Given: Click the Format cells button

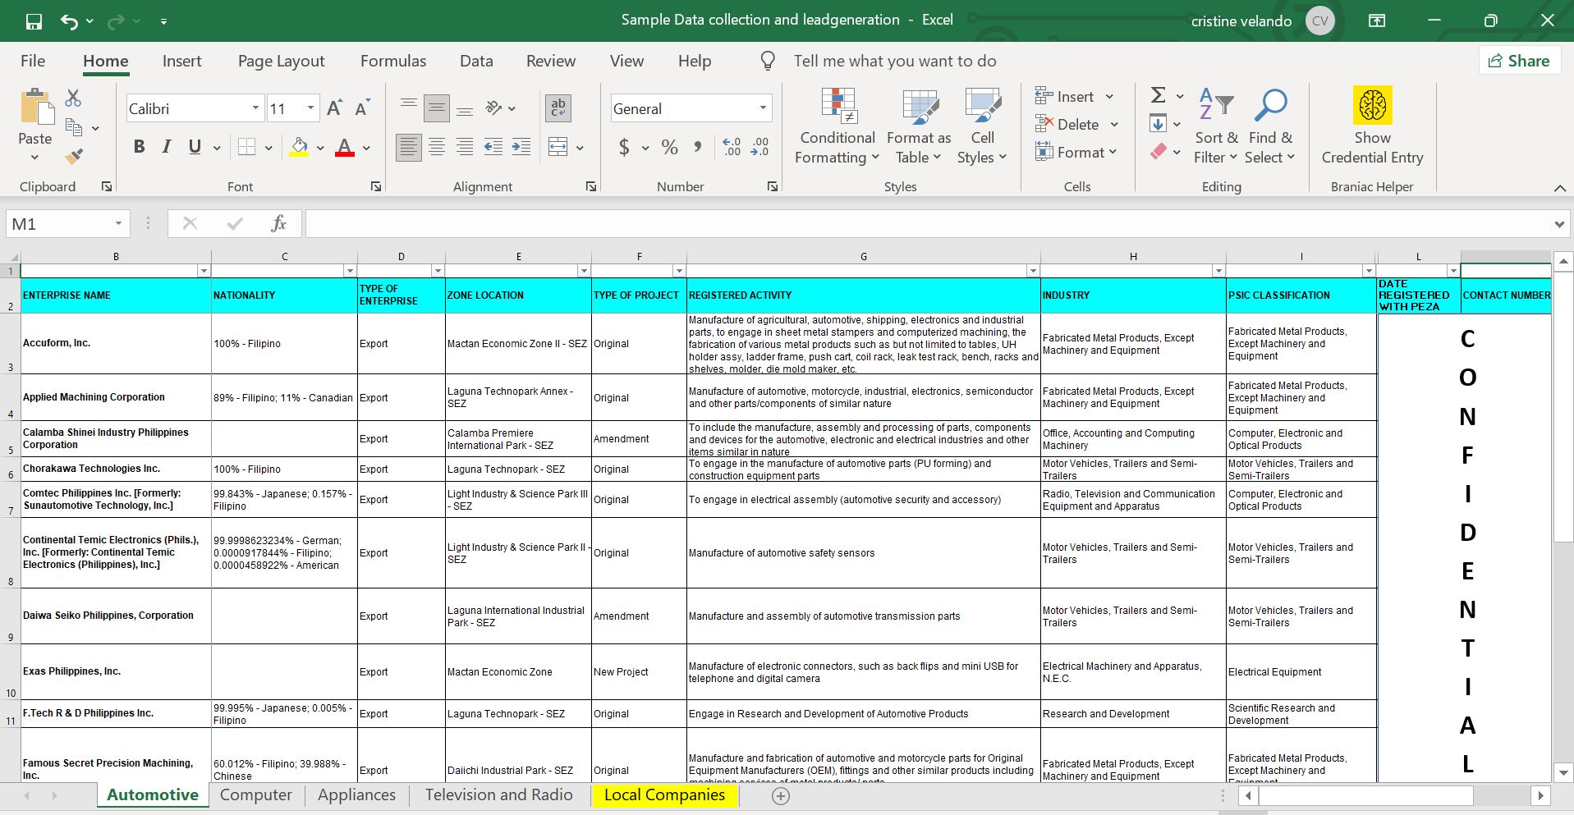Looking at the screenshot, I should [1076, 152].
